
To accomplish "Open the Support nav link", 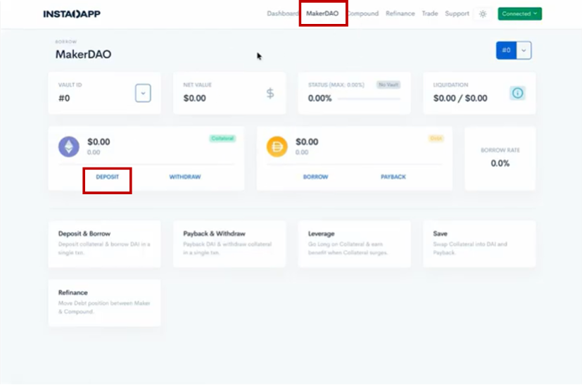I will click(x=457, y=13).
